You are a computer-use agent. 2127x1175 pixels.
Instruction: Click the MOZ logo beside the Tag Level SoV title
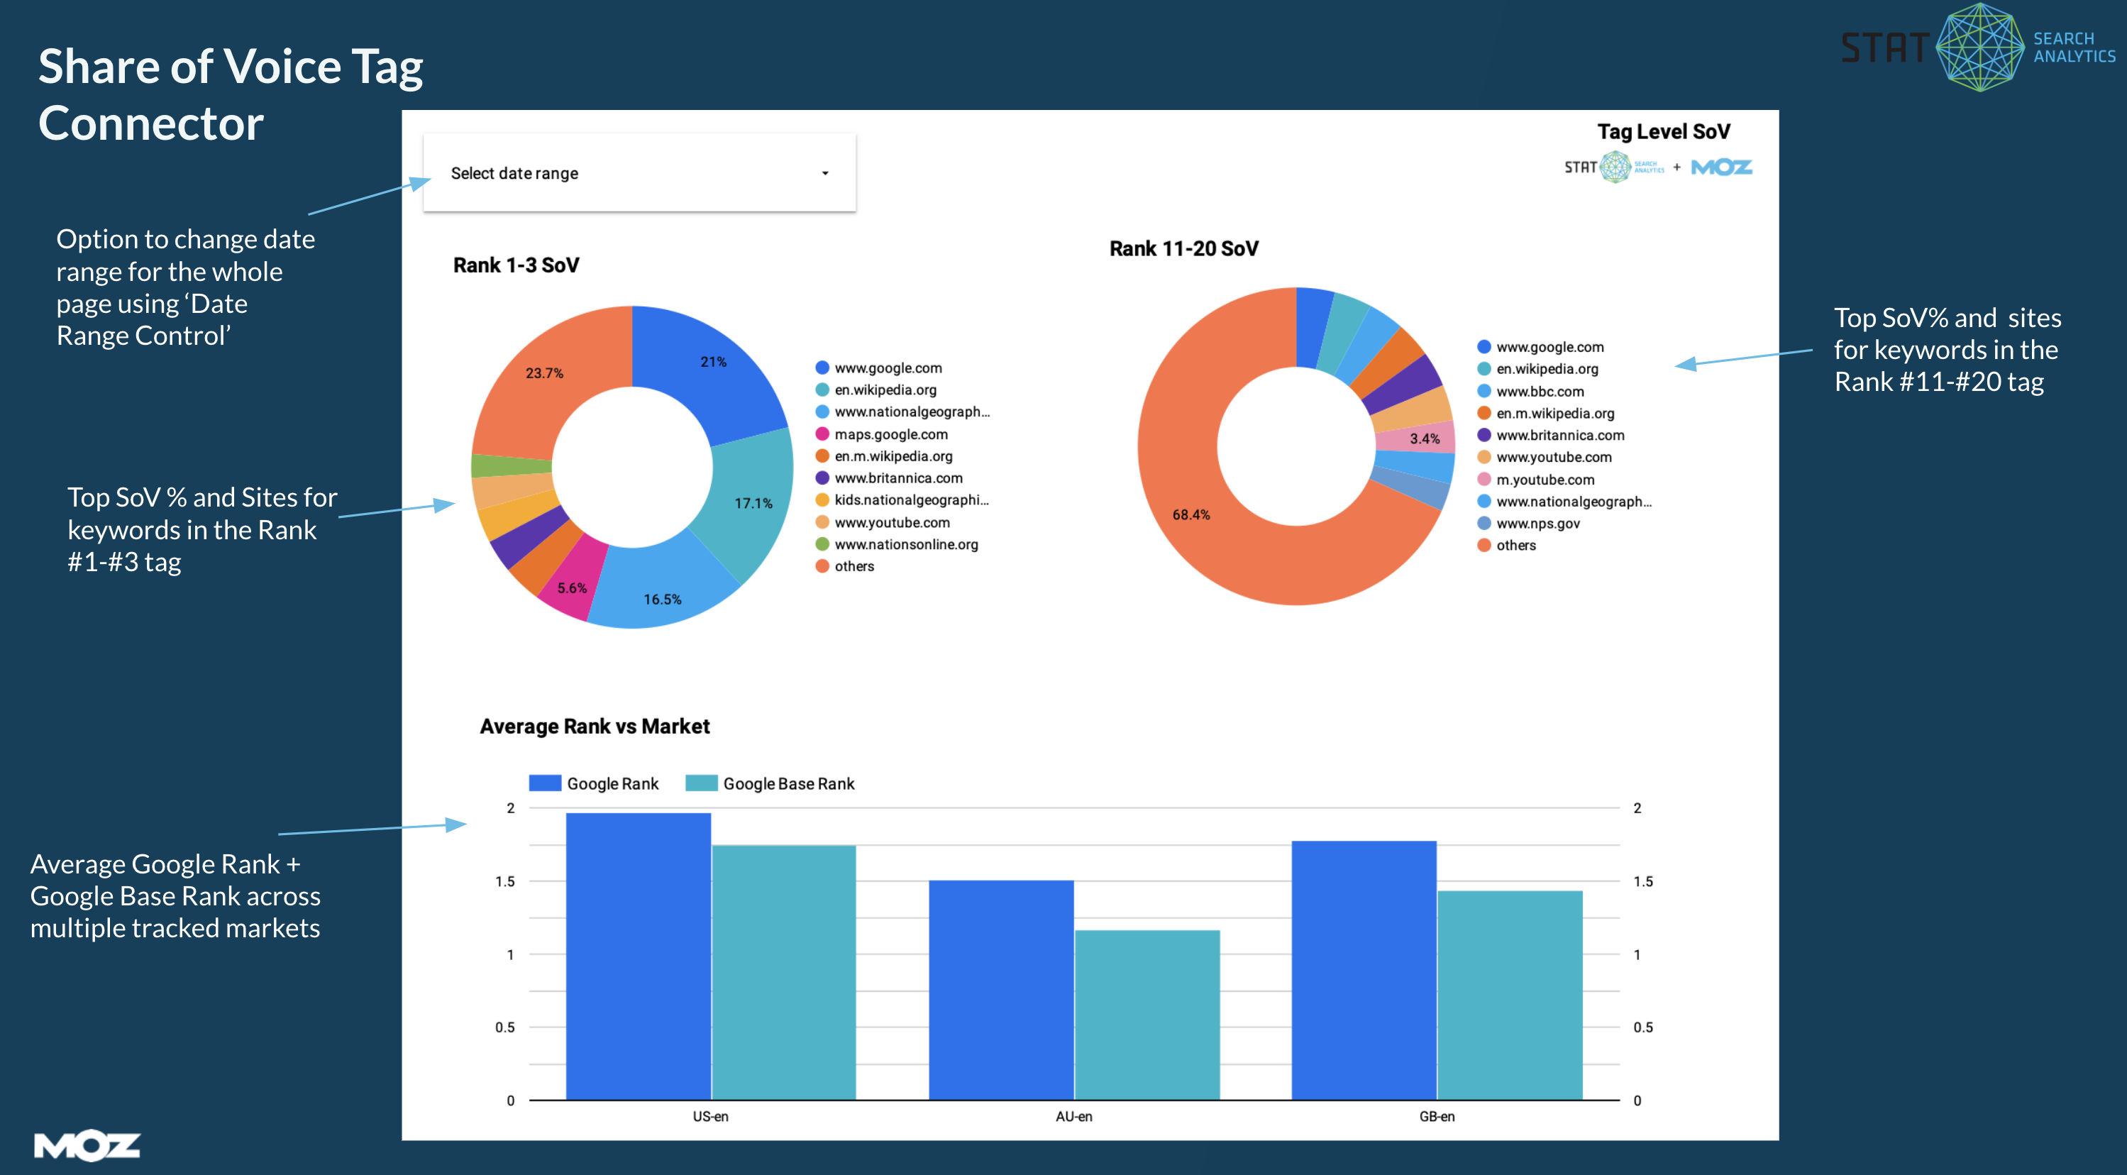(1722, 167)
